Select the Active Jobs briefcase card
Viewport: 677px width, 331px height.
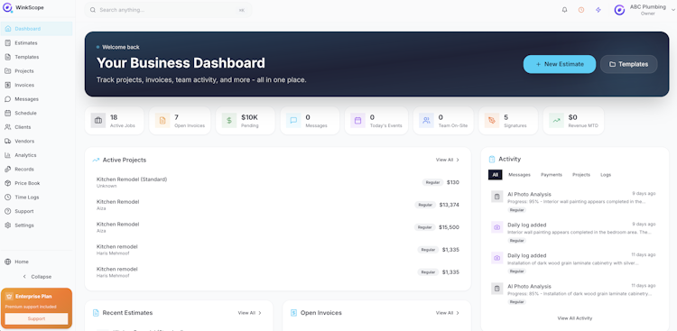(x=115, y=121)
